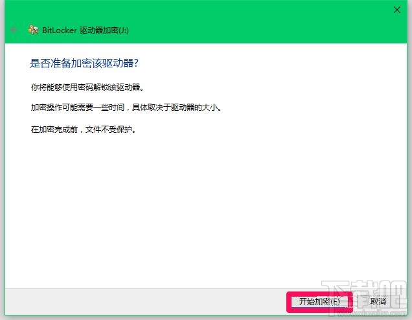This screenshot has width=412, height=320.
Task: Click the text 加密操作可能需要一些时间，具体取决于驱动器的大小。
Action: [x=126, y=107]
